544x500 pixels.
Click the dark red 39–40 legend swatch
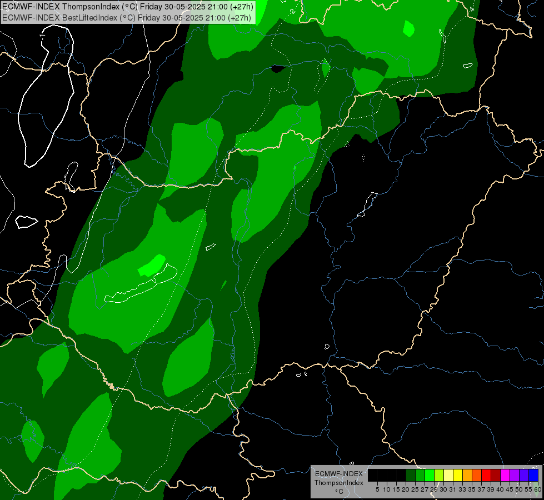[496, 475]
